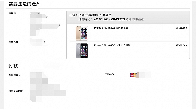Click the 出貨通知 label

pyautogui.click(x=13, y=42)
